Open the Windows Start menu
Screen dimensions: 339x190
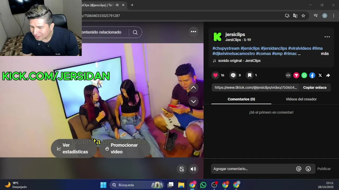pyautogui.click(x=103, y=185)
